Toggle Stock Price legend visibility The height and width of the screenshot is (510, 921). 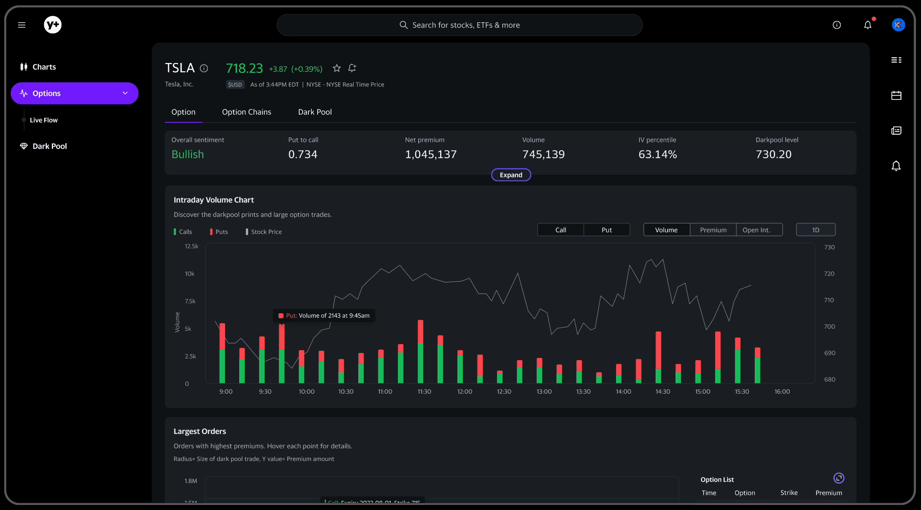point(264,232)
